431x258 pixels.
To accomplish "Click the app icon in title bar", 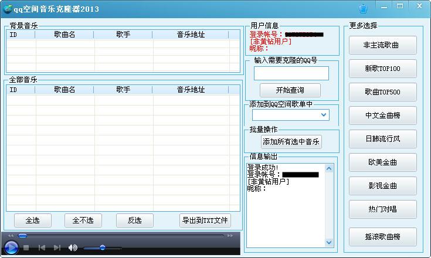I will [8, 9].
